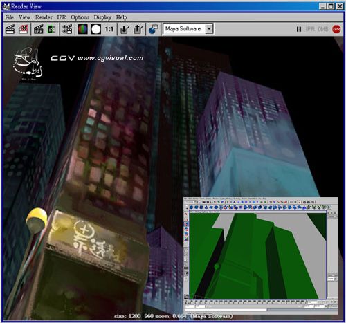The width and height of the screenshot is (346, 323).
Task: Open the File menu
Action: click(10, 17)
